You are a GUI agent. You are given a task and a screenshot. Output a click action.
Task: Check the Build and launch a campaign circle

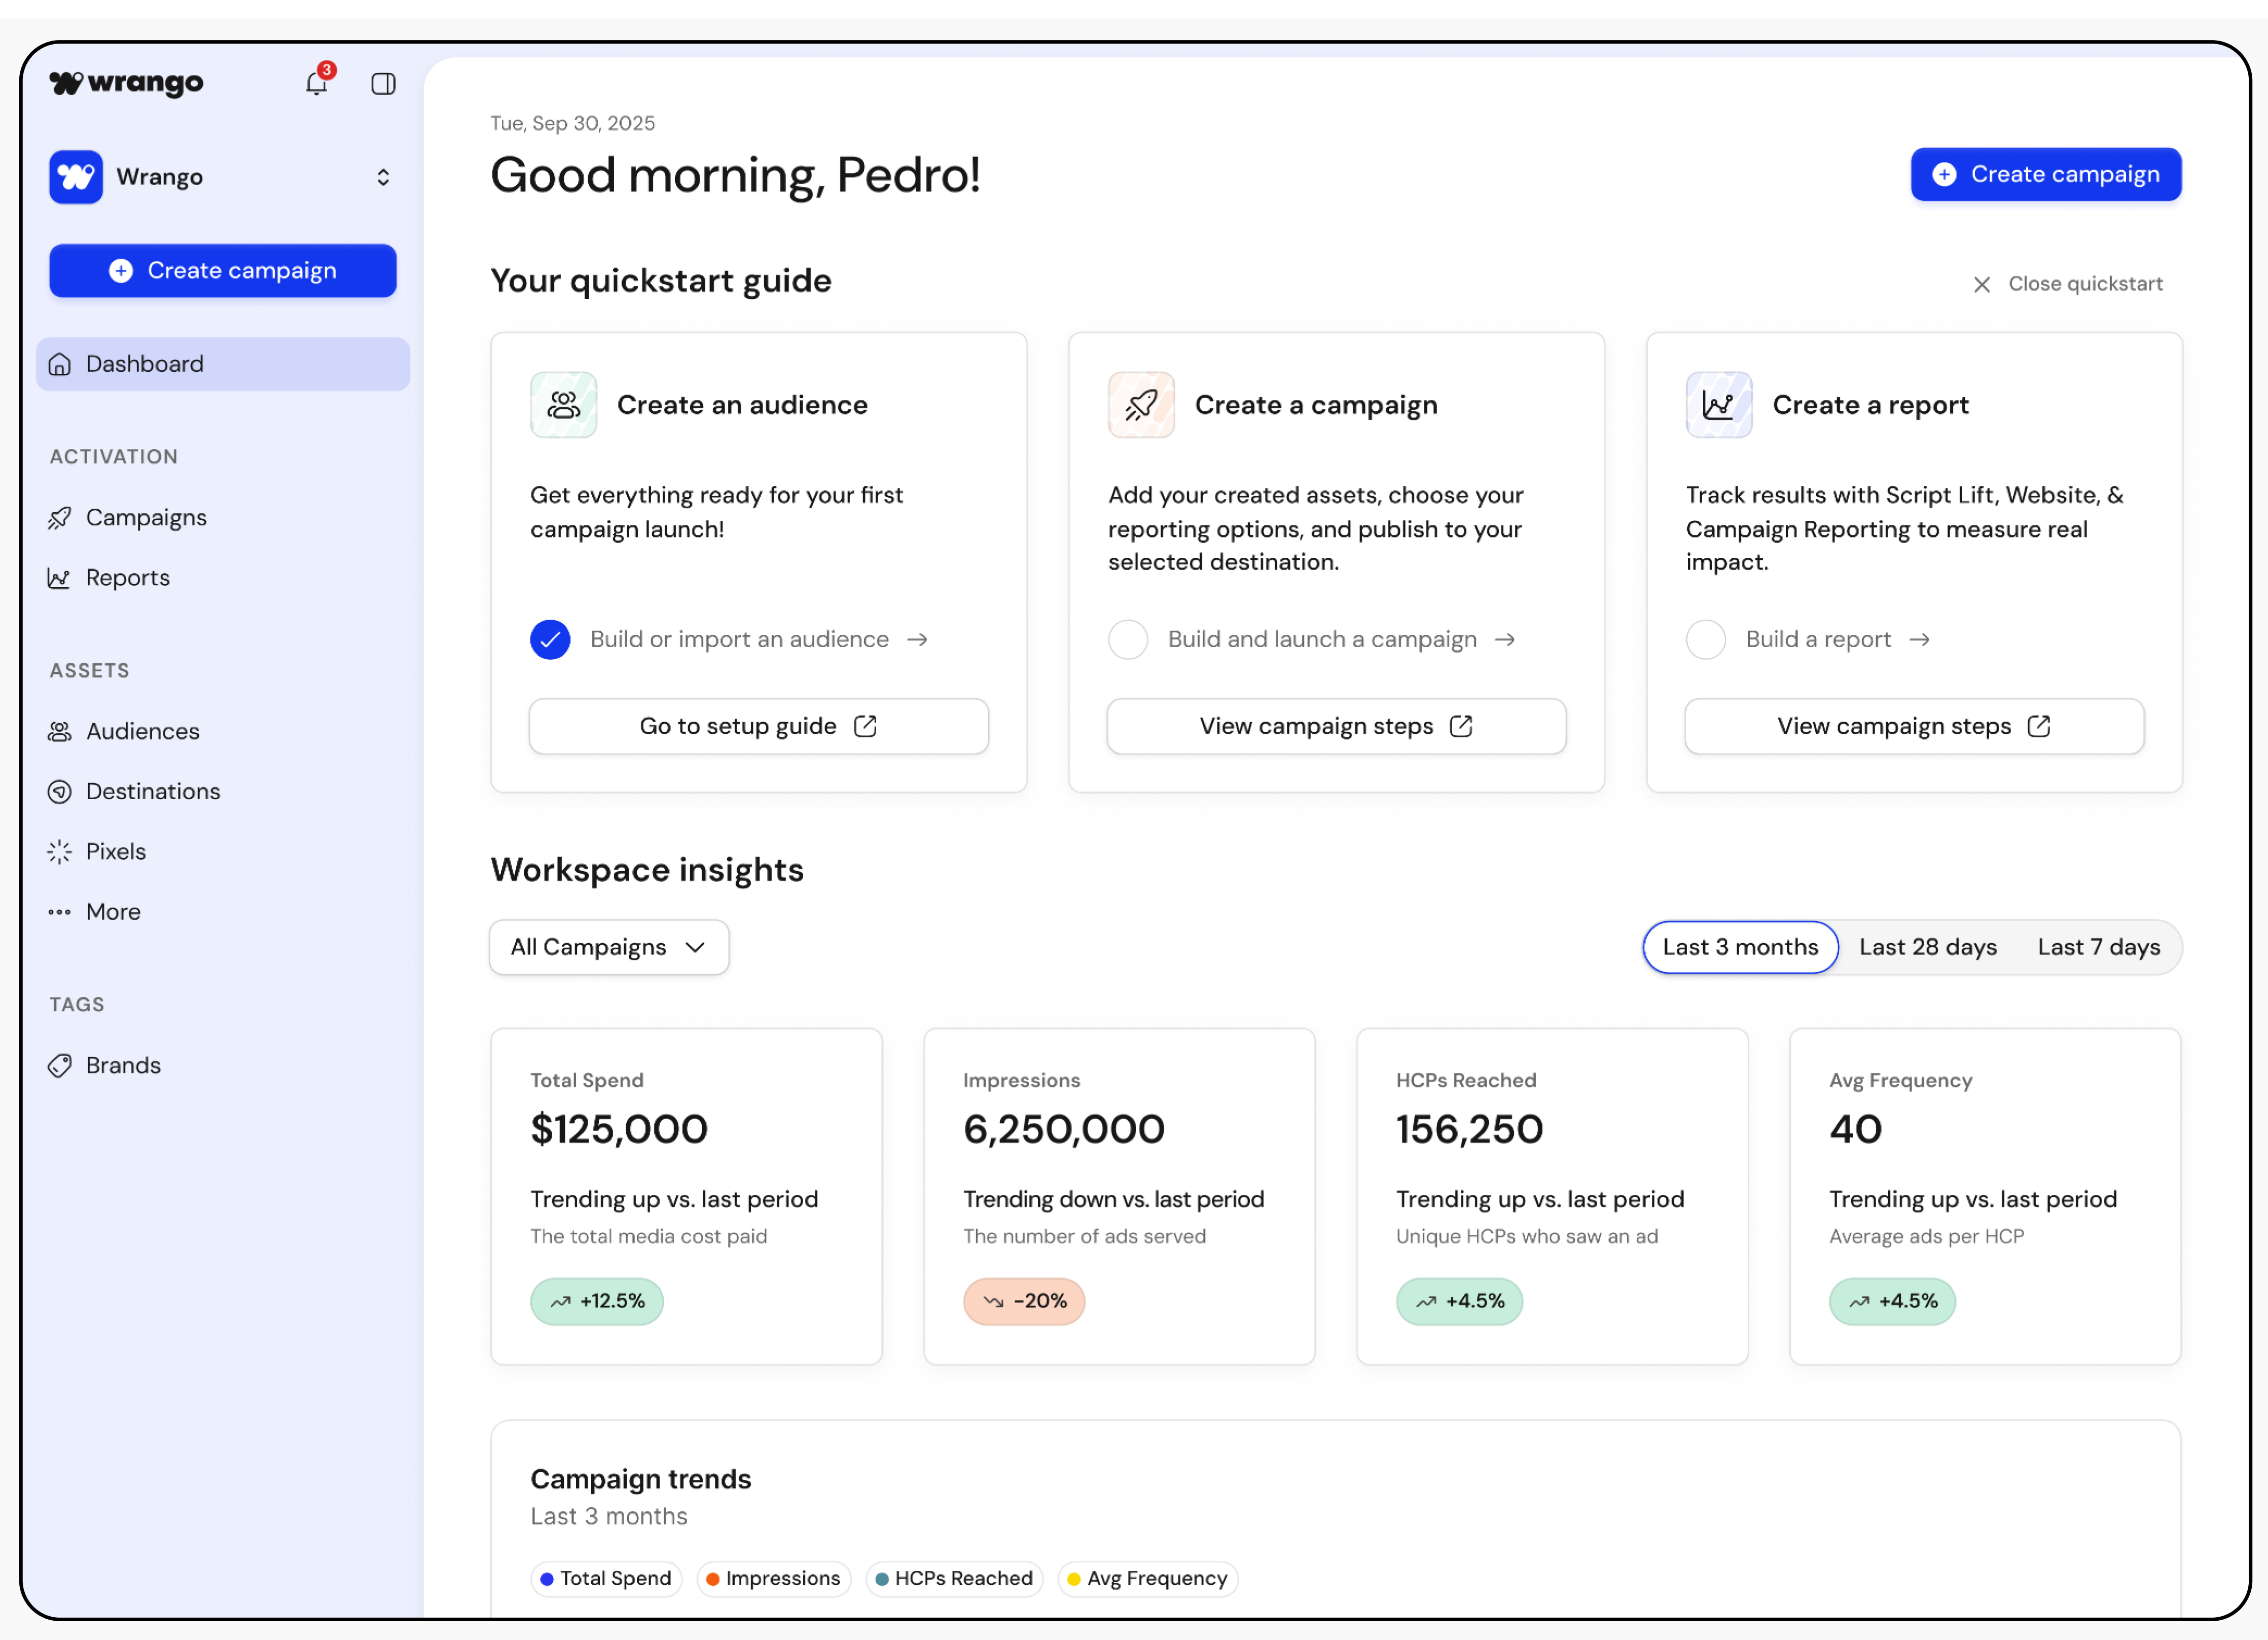[x=1128, y=639]
